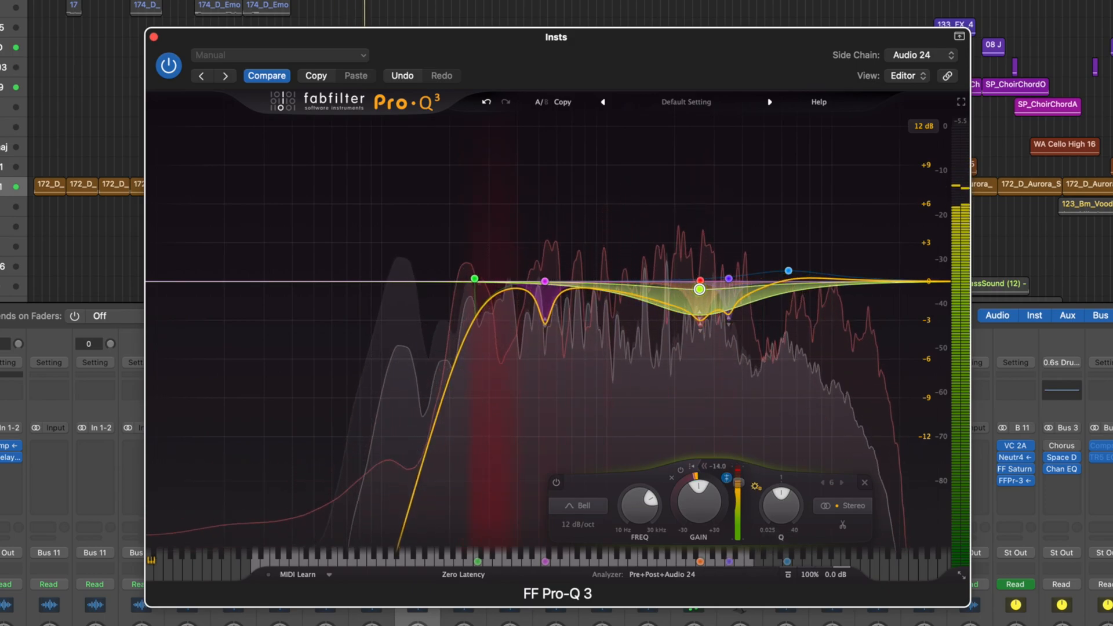
Task: Click the link chain icon button
Action: click(947, 76)
